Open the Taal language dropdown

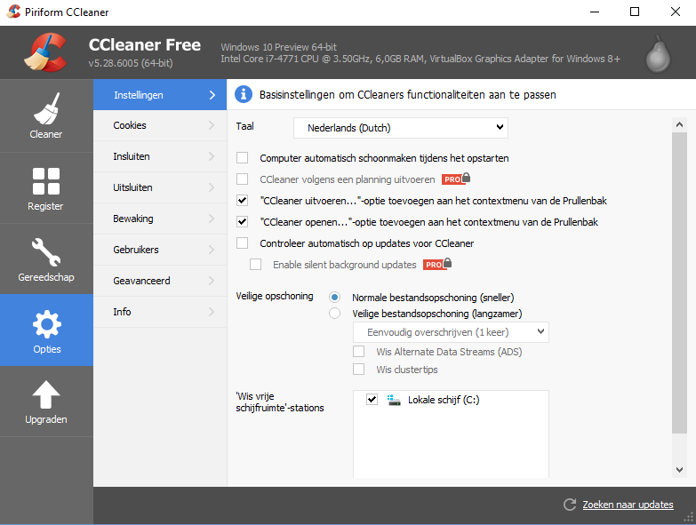point(400,128)
